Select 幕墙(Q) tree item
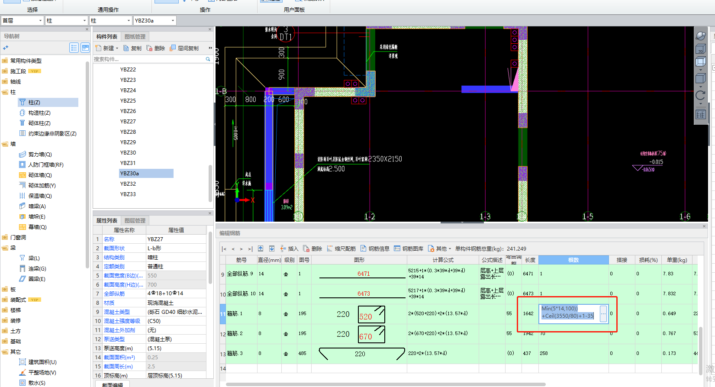Image resolution: width=715 pixels, height=387 pixels. (x=38, y=227)
